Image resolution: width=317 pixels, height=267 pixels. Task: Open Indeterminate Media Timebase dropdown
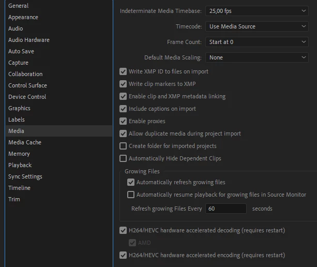[257, 11]
